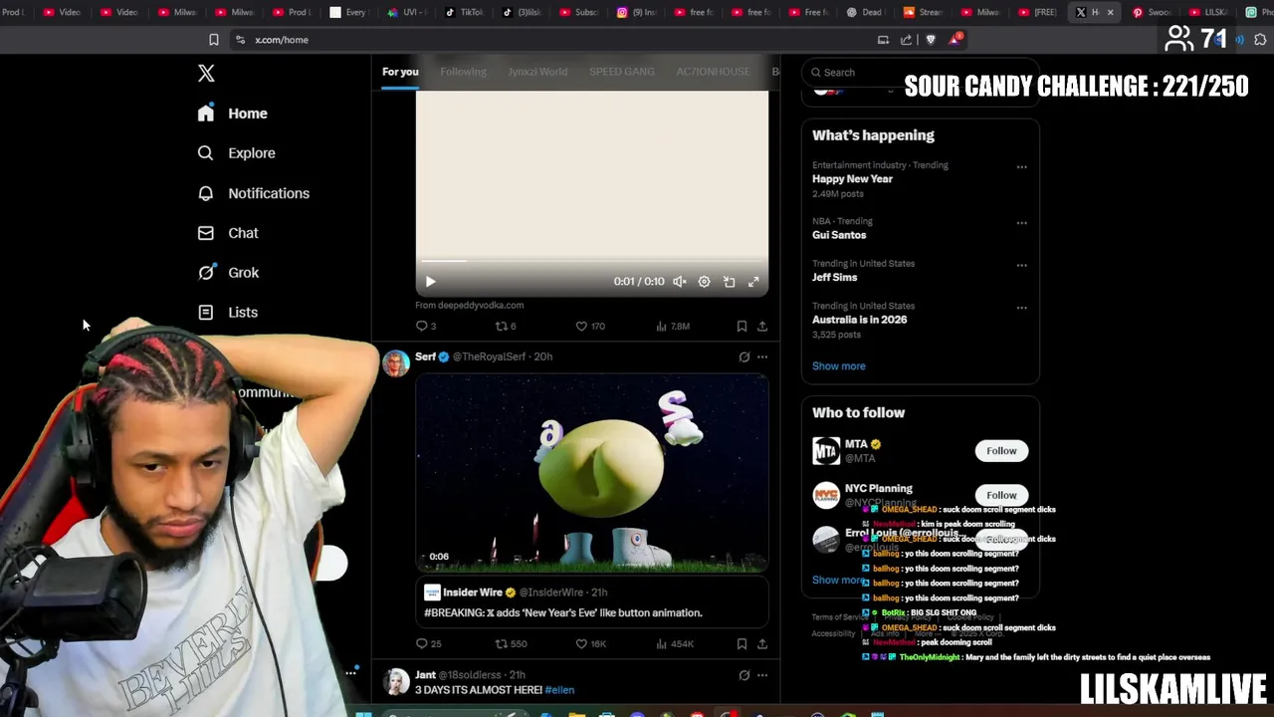Enable picture-in-picture on top video

729,282
